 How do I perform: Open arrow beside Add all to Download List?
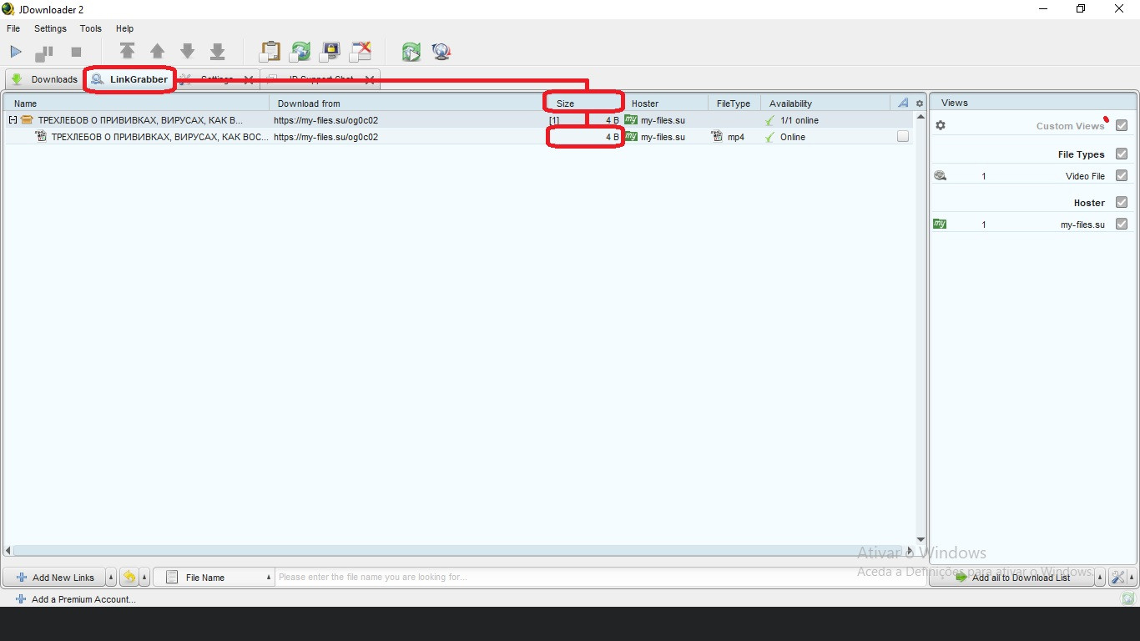click(1100, 578)
